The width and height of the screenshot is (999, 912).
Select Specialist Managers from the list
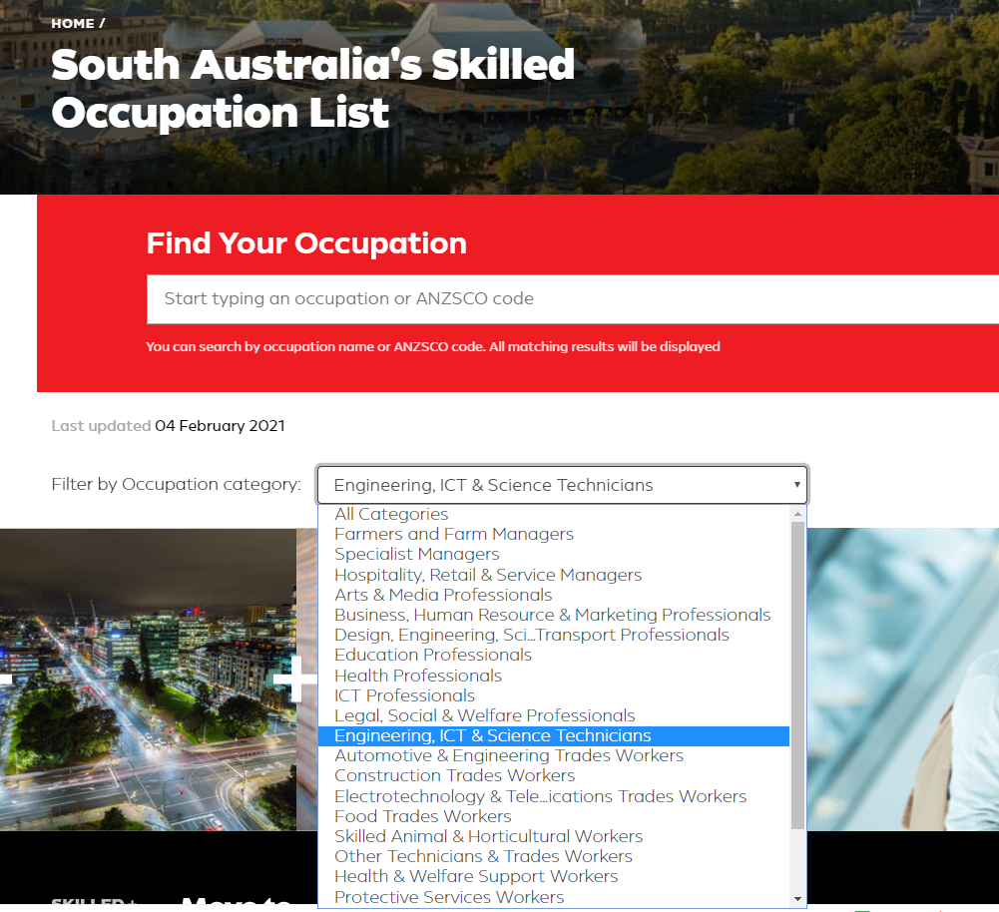tap(417, 555)
